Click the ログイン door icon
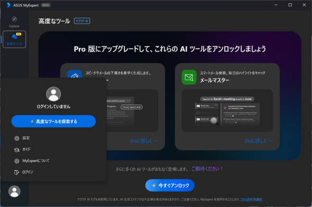The image size is (312, 207). point(17,172)
